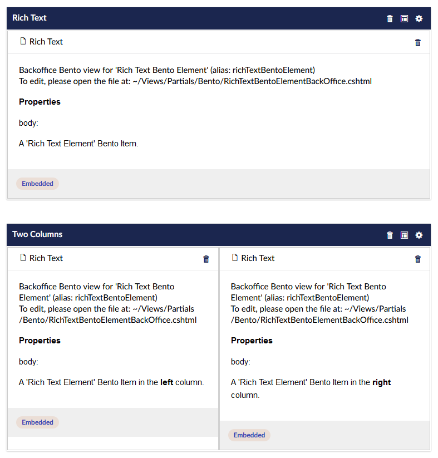
Task: Delete the Rich Text area using the header trash icon
Action: 390,19
